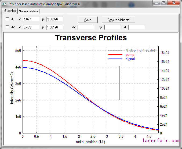Viewport: 182px width, 149px height.
Task: Switch to the Graphics tab
Action: click(10, 11)
